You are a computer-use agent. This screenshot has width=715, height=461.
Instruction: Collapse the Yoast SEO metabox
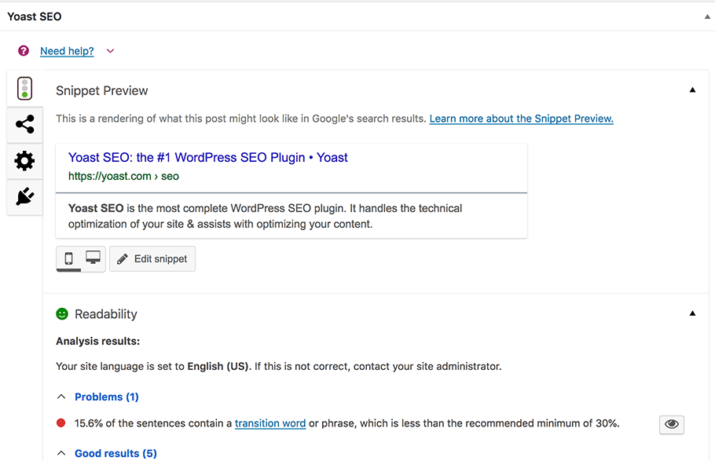tap(707, 16)
